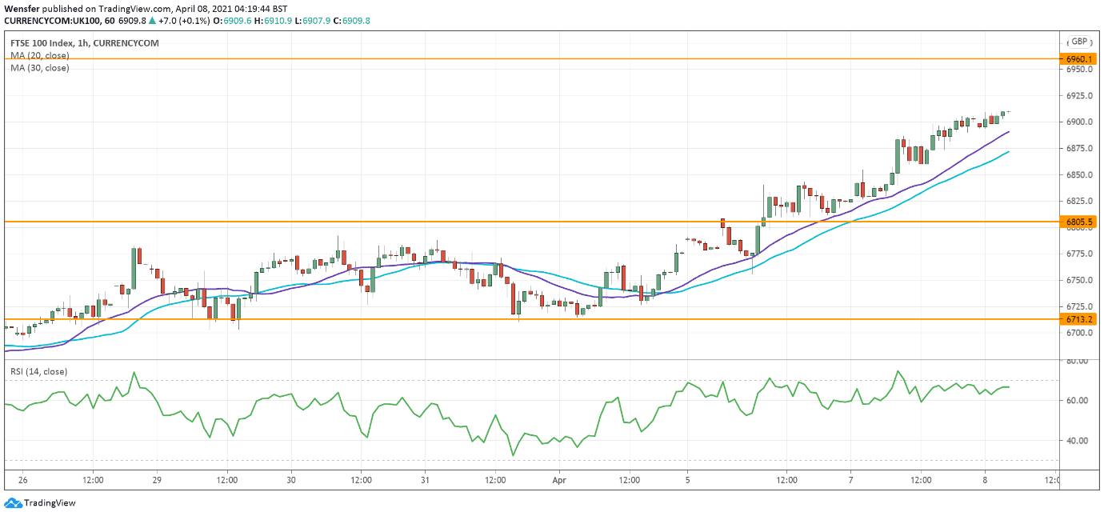Viewport: 1104px width, 516px height.
Task: Click the 80.00 level on RSI scale
Action: (1079, 362)
